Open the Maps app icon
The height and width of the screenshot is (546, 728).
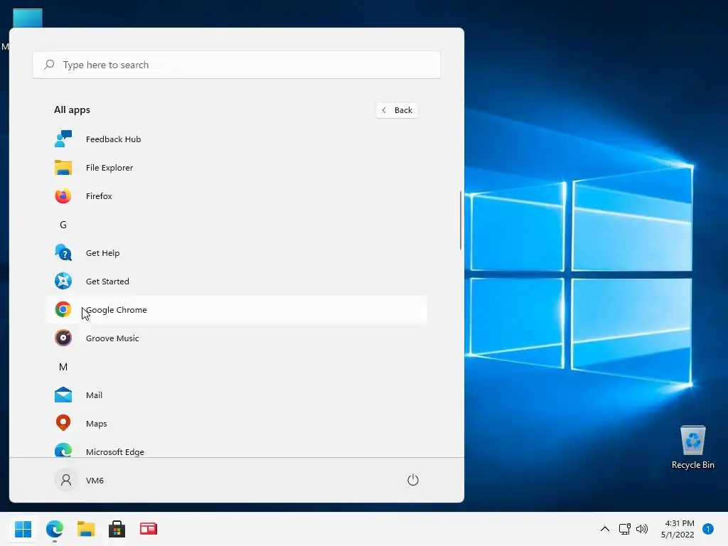63,423
